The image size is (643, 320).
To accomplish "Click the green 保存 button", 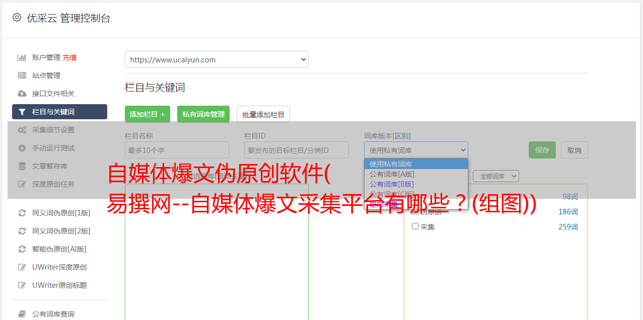I will 542,150.
